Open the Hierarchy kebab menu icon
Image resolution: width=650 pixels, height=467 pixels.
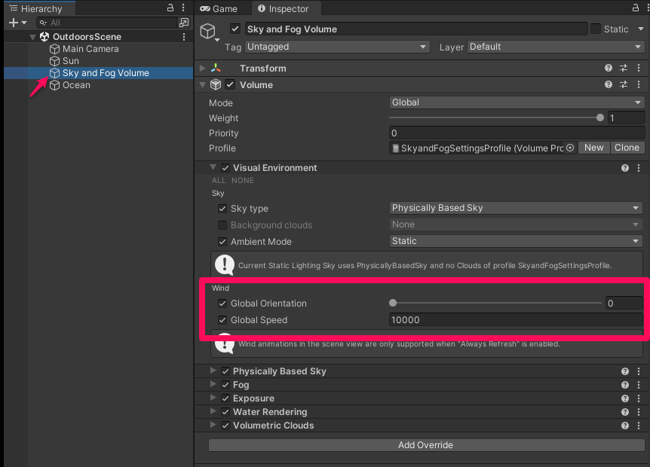[183, 8]
